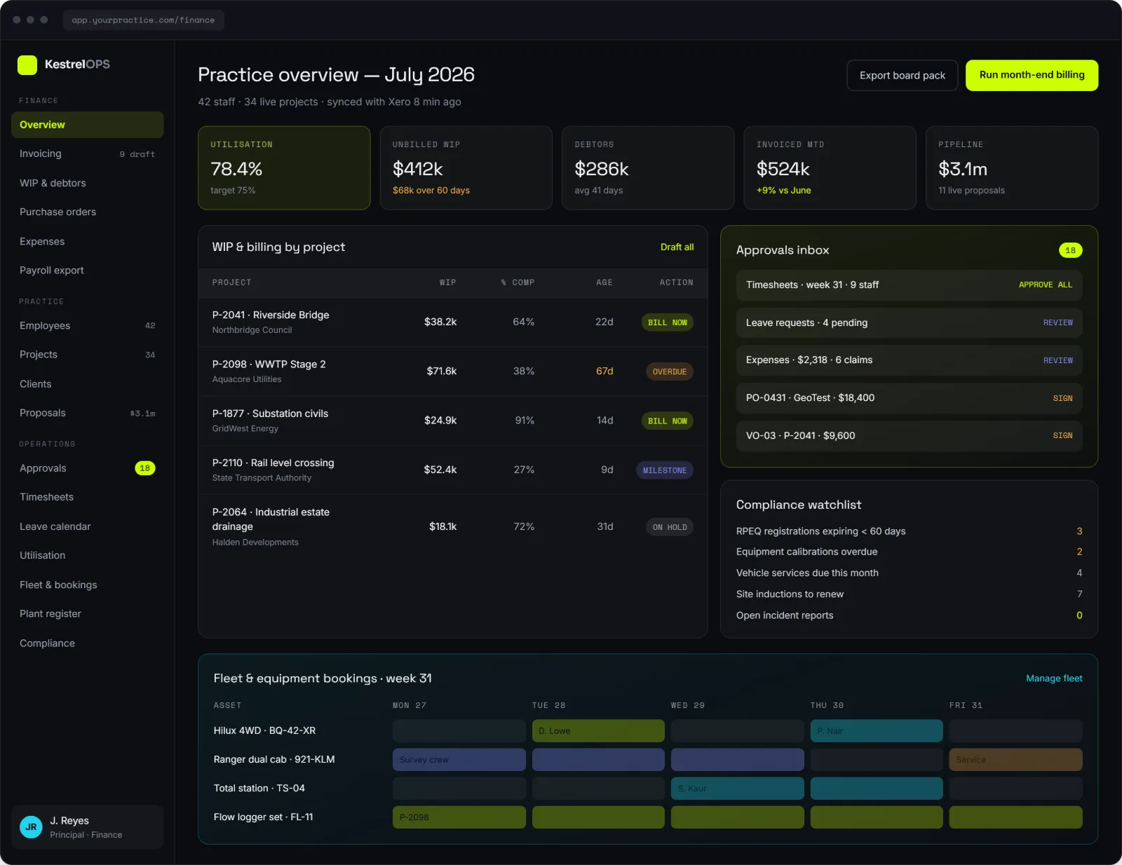This screenshot has width=1122, height=865.
Task: Click the D. Lowe Hilux booking
Action: (598, 730)
